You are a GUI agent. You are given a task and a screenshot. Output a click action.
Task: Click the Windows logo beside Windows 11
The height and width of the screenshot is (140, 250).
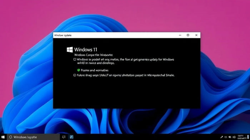pyautogui.click(x=70, y=50)
